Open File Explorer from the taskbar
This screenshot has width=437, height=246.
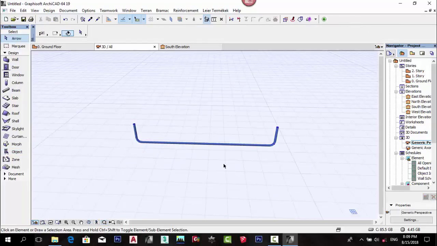pos(55,240)
